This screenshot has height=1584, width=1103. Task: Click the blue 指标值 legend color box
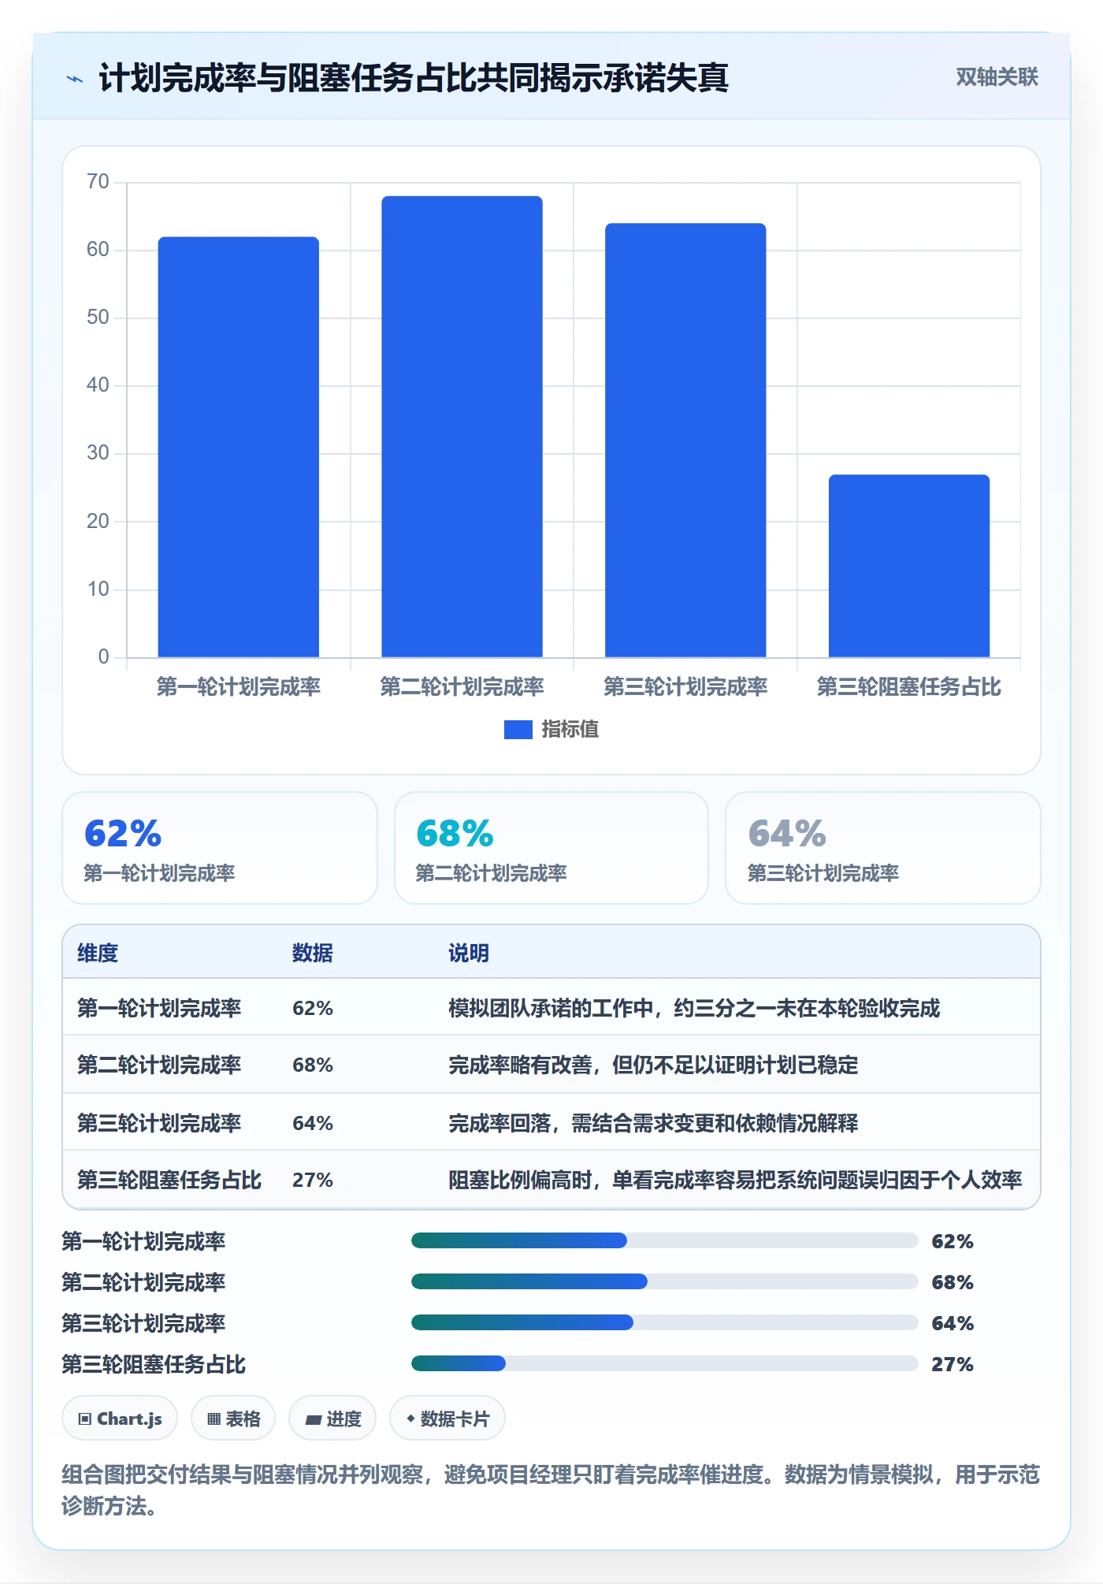click(x=518, y=730)
